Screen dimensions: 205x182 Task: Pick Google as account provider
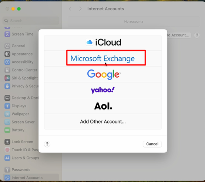(103, 74)
